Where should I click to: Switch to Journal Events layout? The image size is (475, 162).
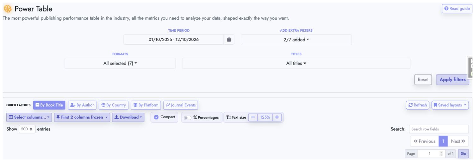(181, 105)
